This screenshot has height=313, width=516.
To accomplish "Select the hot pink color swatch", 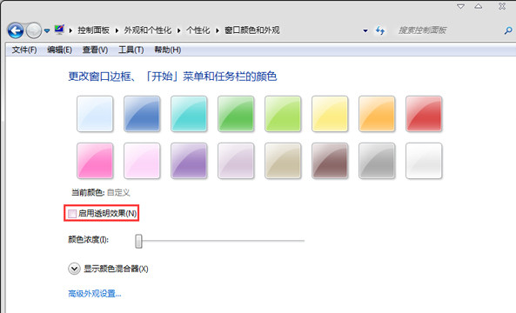I will [95, 161].
